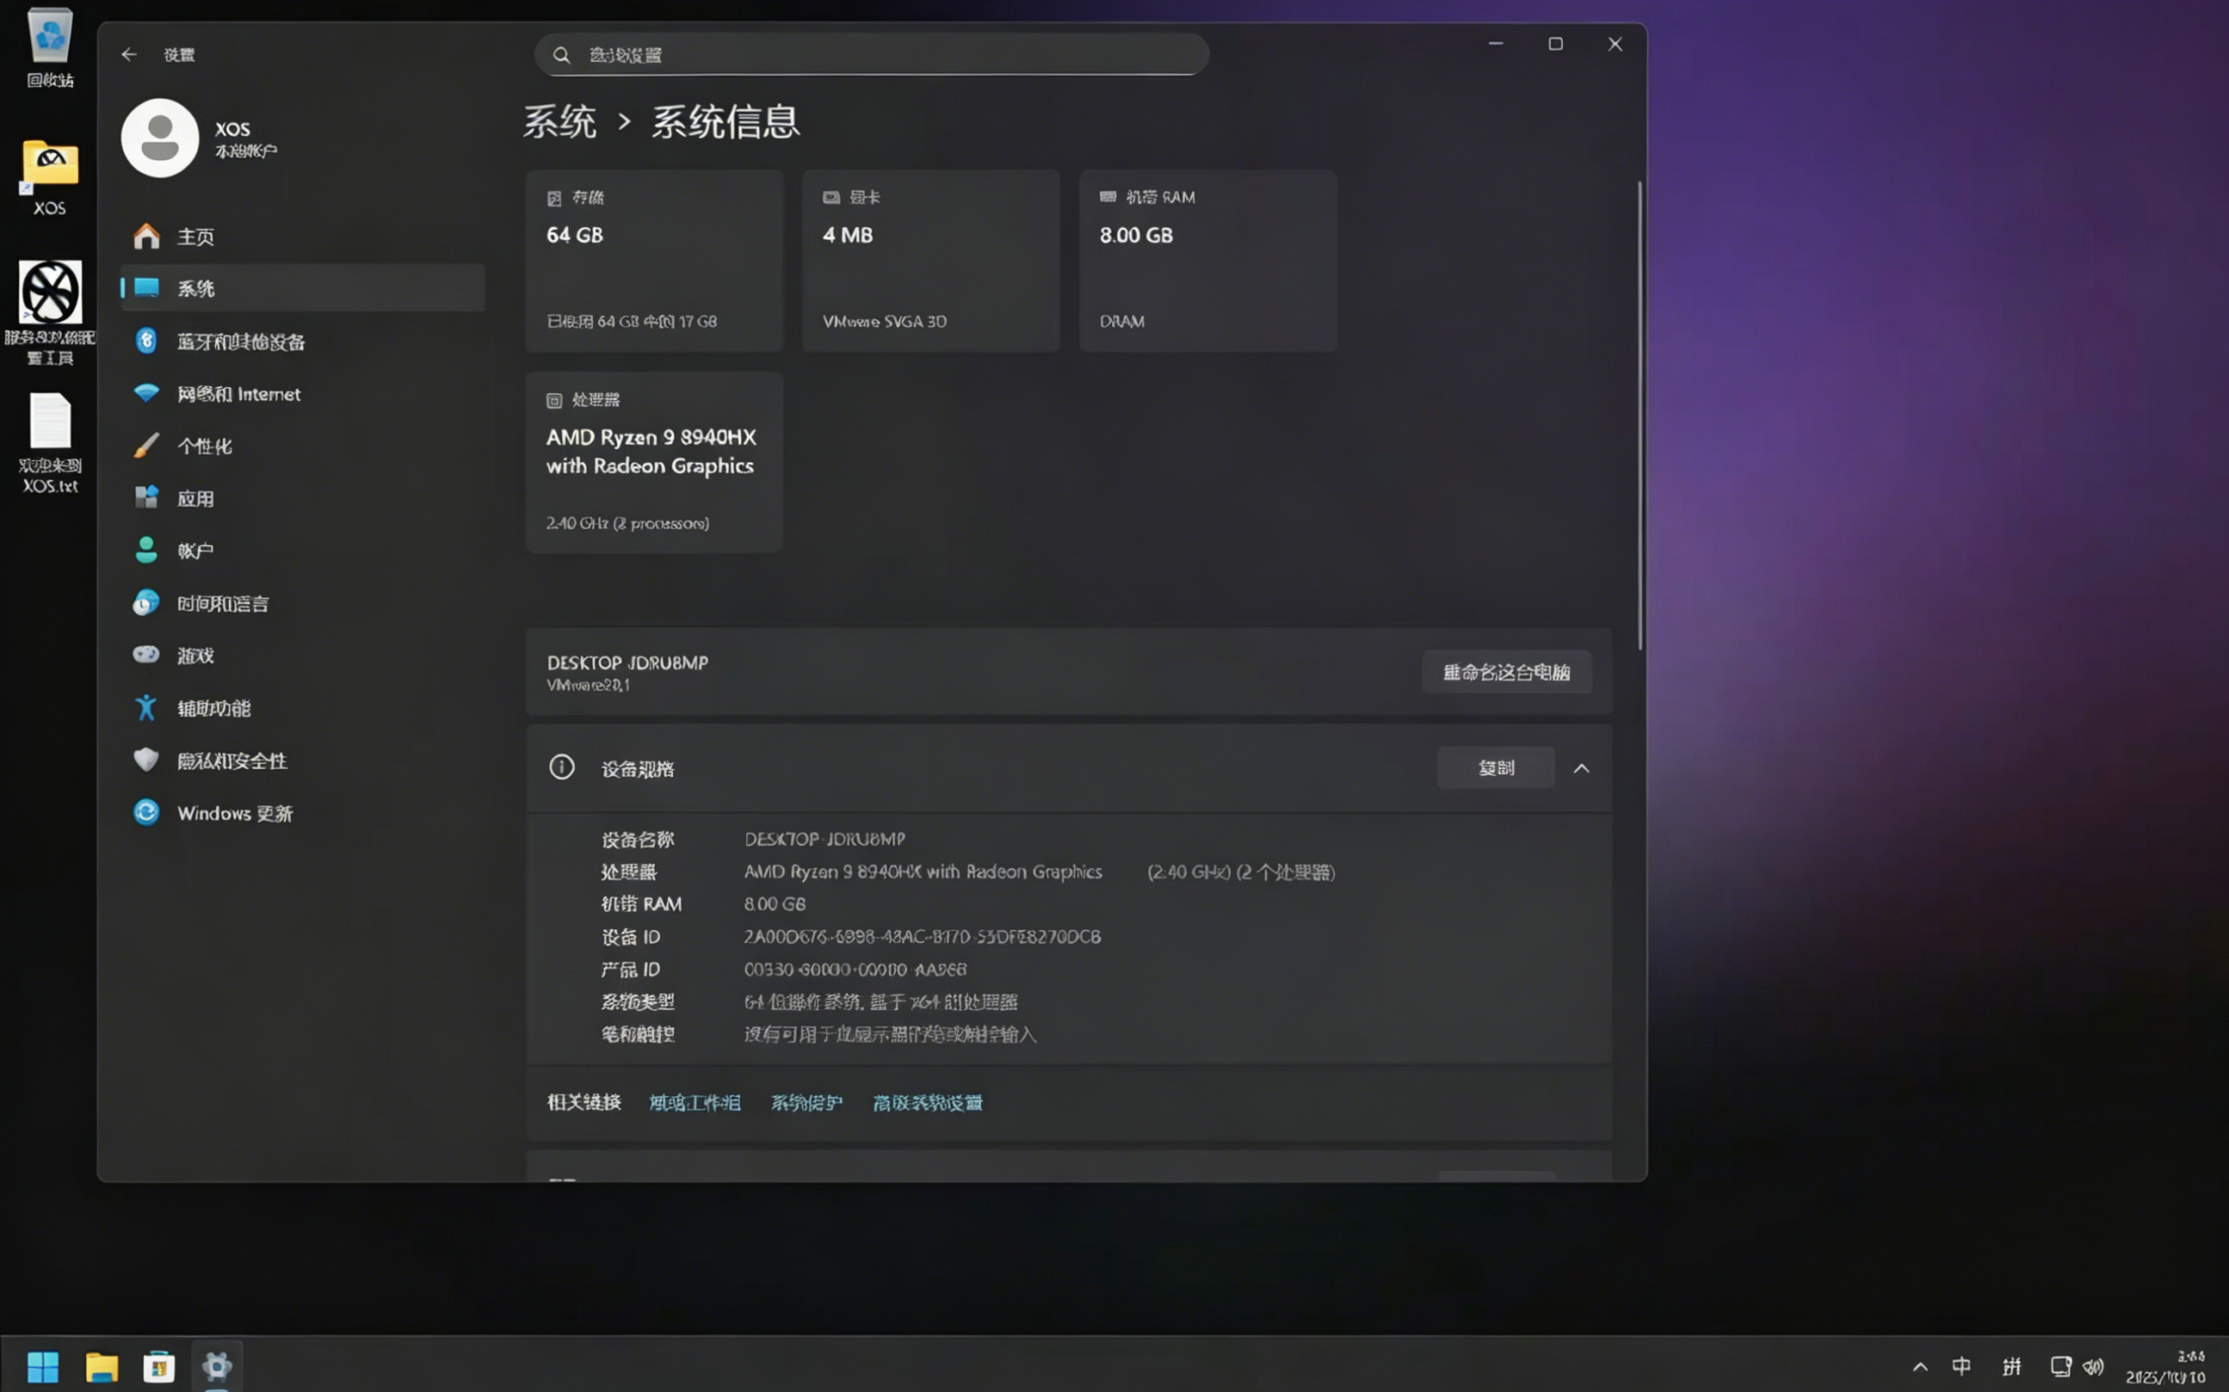Select the XOS folder shortcut on desktop
The width and height of the screenshot is (2229, 1392).
coord(50,178)
